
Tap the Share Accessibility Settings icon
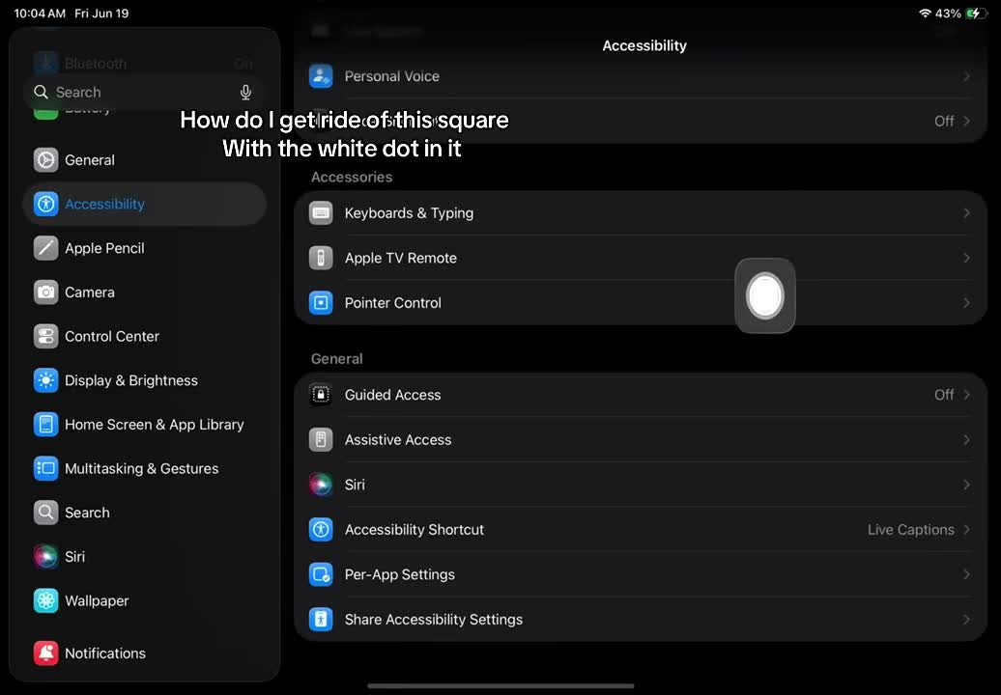[x=321, y=620]
